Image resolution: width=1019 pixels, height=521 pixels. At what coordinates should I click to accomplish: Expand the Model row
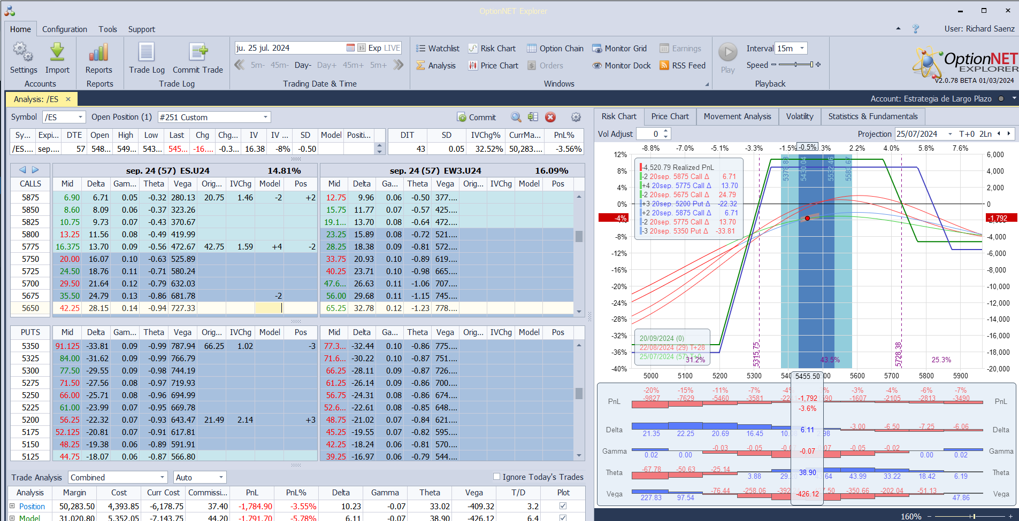pyautogui.click(x=12, y=517)
